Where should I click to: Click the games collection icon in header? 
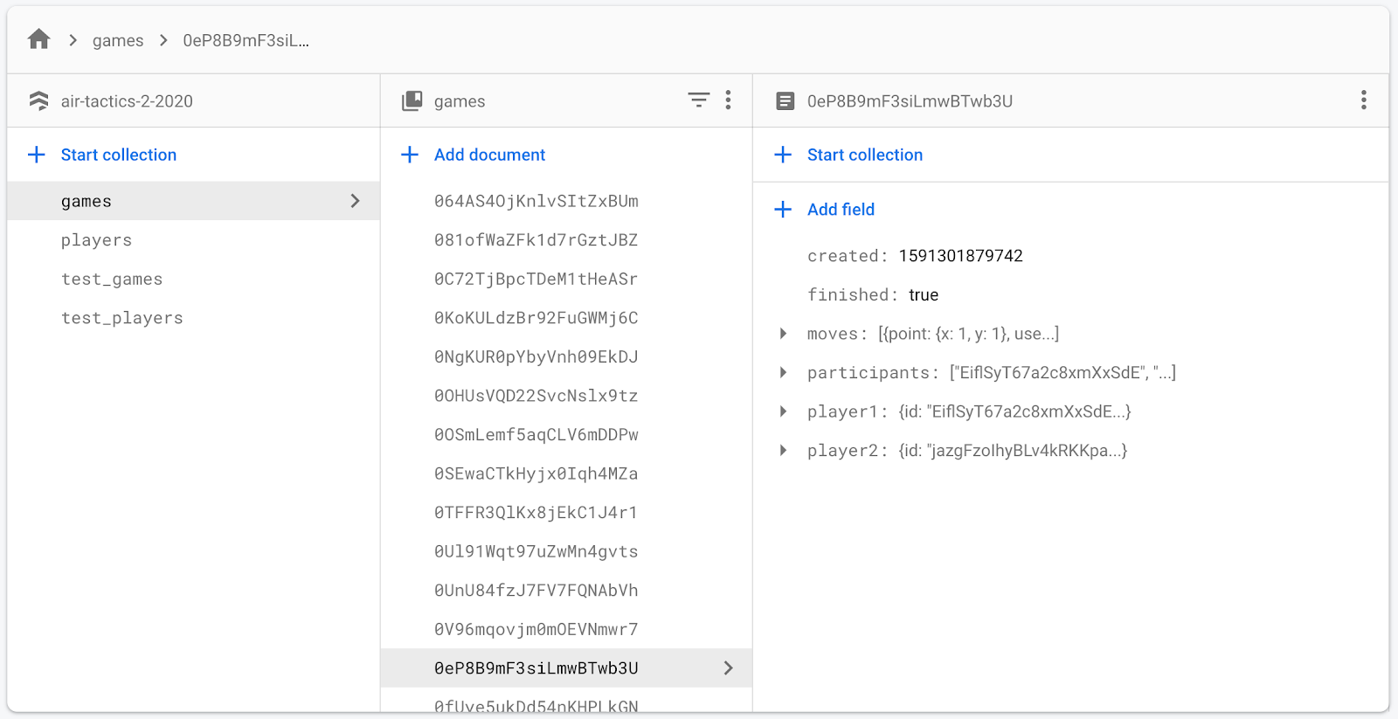point(412,101)
